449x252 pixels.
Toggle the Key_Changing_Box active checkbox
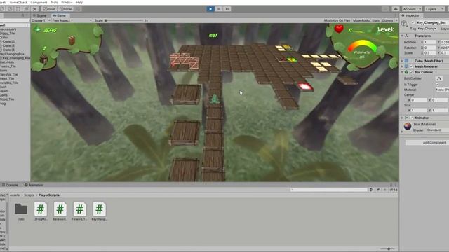[x=413, y=22]
